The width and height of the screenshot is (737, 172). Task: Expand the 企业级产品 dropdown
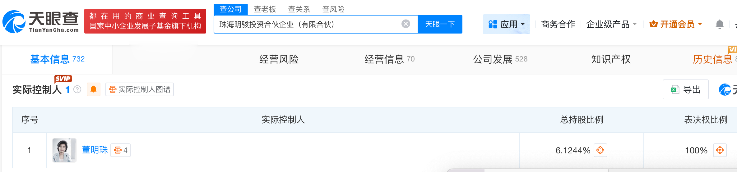pos(611,24)
